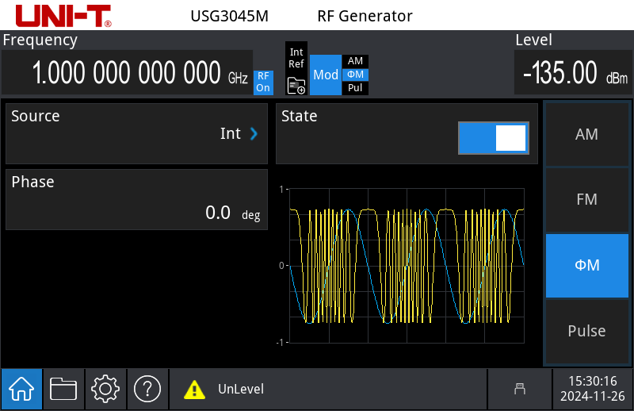Toggle the blue Mod indicator
Image resolution: width=634 pixels, height=411 pixels.
tap(326, 75)
